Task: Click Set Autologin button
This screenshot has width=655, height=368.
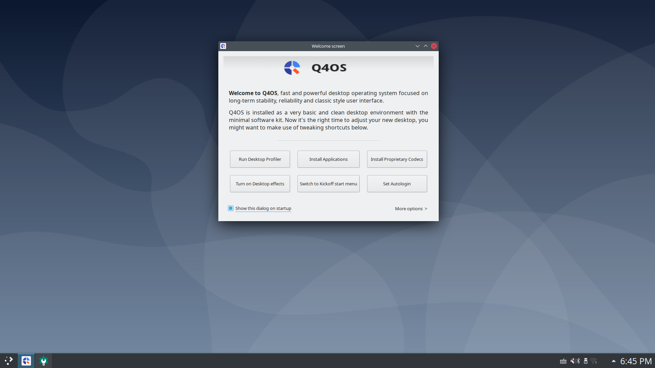Action: tap(397, 184)
